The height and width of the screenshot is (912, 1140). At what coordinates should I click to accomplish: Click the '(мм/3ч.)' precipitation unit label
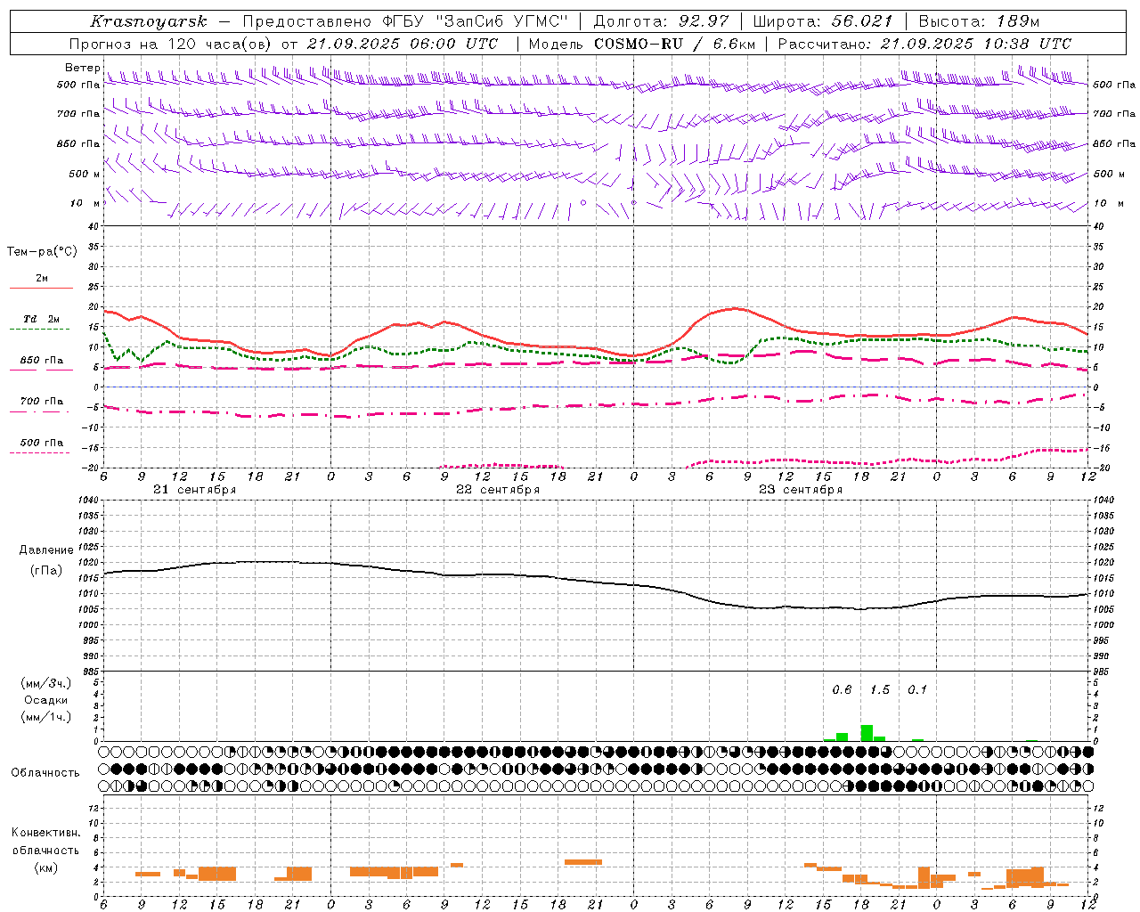[46, 683]
